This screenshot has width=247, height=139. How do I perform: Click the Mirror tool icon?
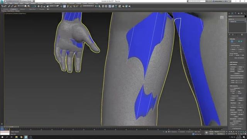click(x=96, y=6)
